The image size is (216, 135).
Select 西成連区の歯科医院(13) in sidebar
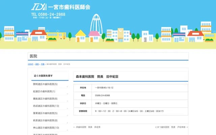point(46,106)
